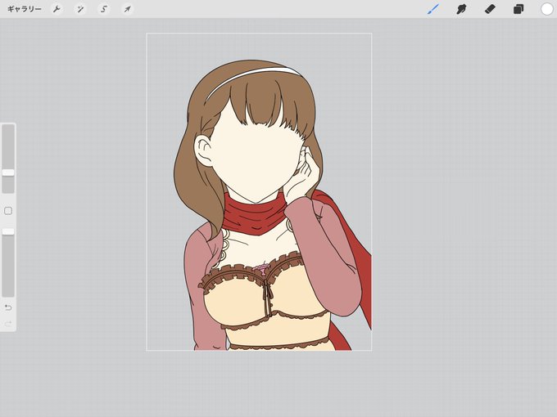
Task: Tap the blank face area on canvas
Action: click(254, 159)
